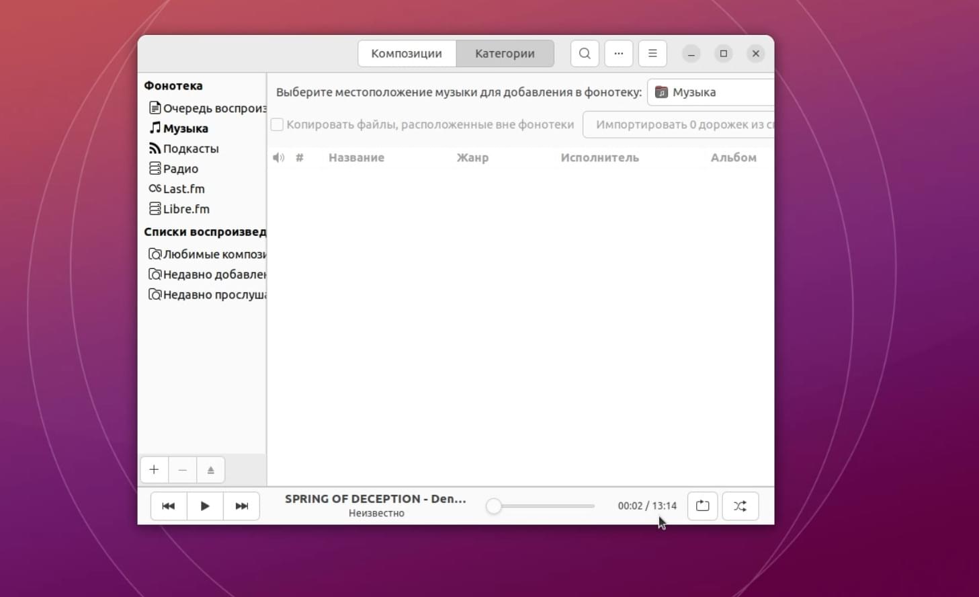Open the search button in header
Viewport: 979px width, 597px height.
point(585,54)
